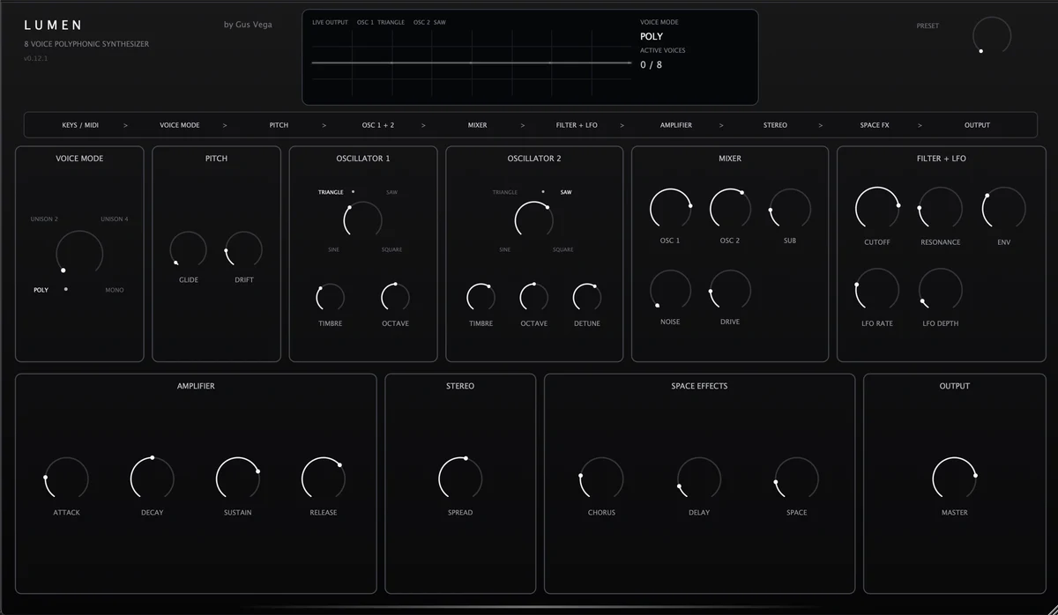Select UNISON 4 voice mode
The image size is (1058, 615).
coord(115,219)
